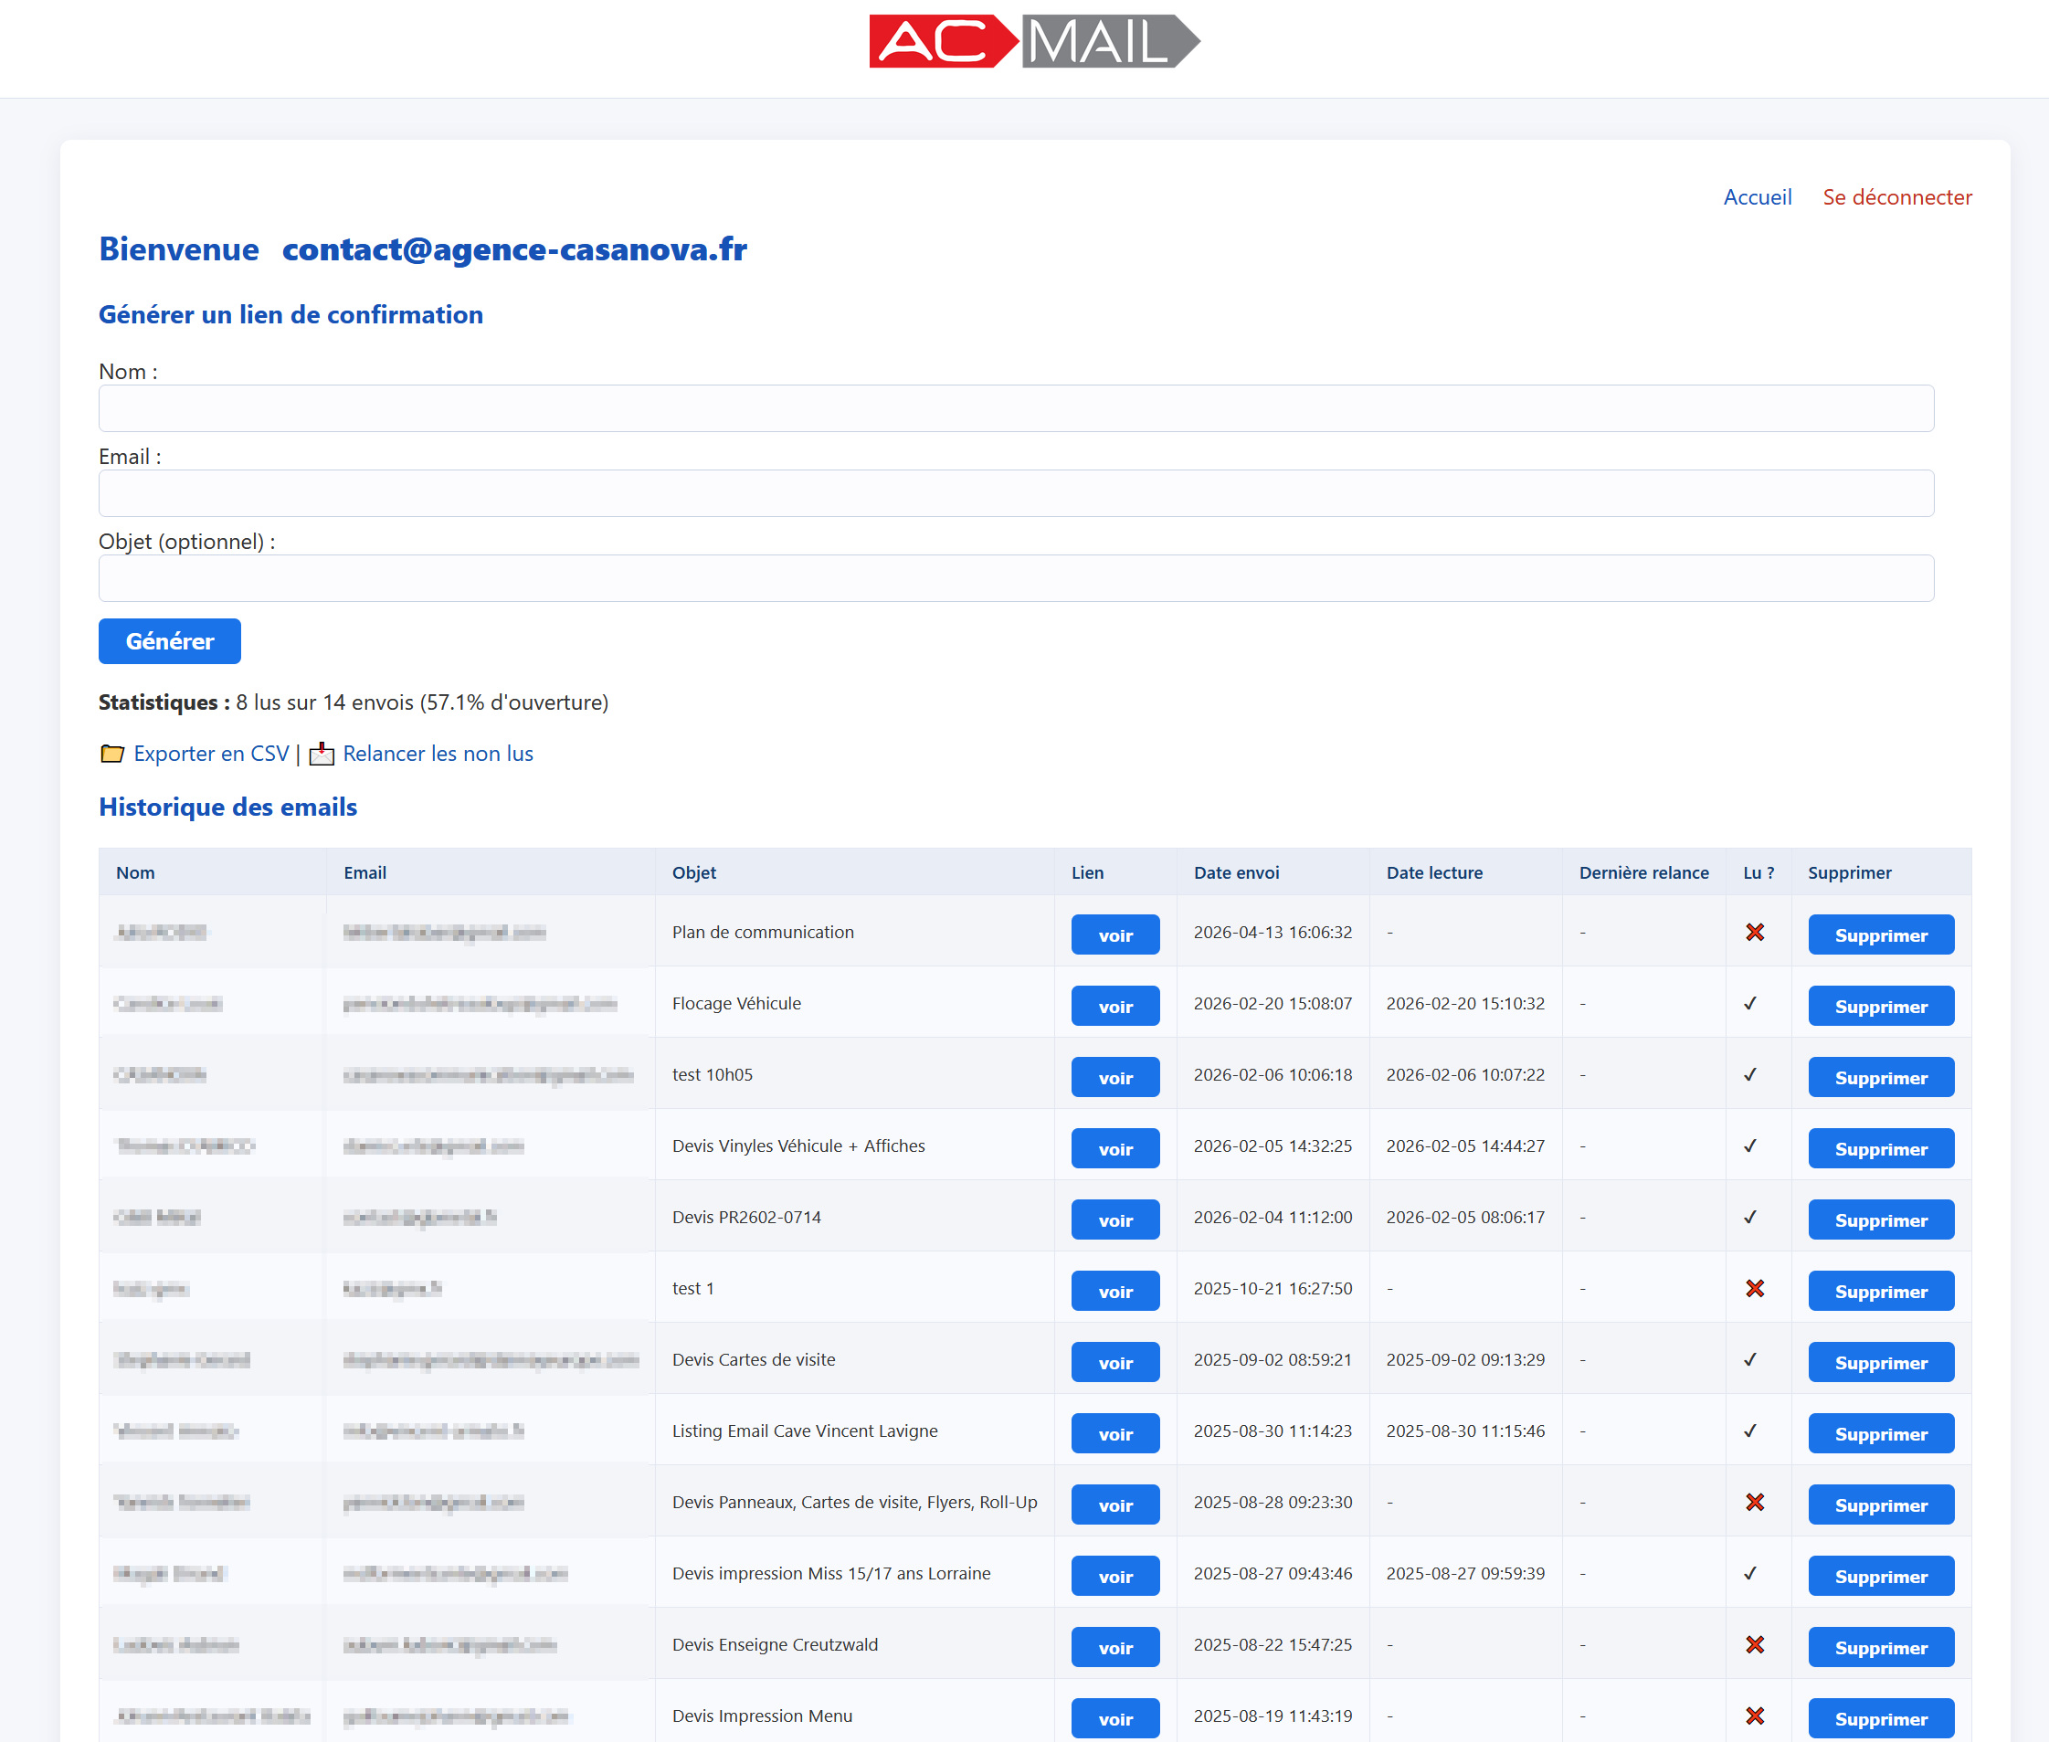Click checkmark in Devis Cartes de visite row
Viewport: 2049px width, 1742px height.
(1749, 1360)
